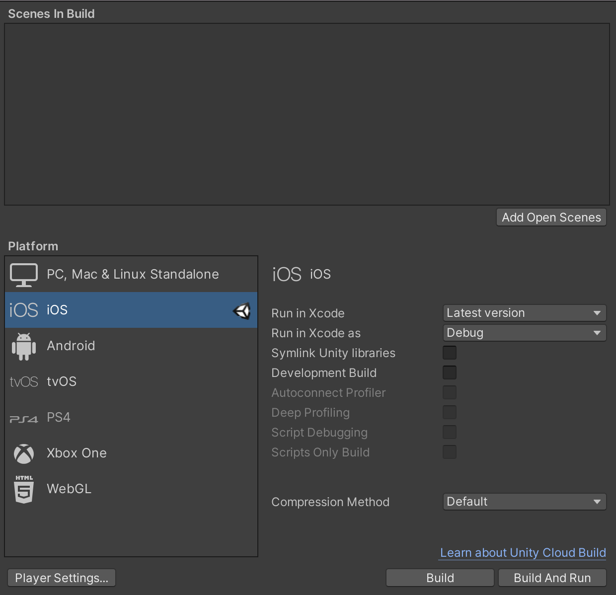Click the iOS logo in platform list
Viewport: 616px width, 595px height.
point(24,310)
